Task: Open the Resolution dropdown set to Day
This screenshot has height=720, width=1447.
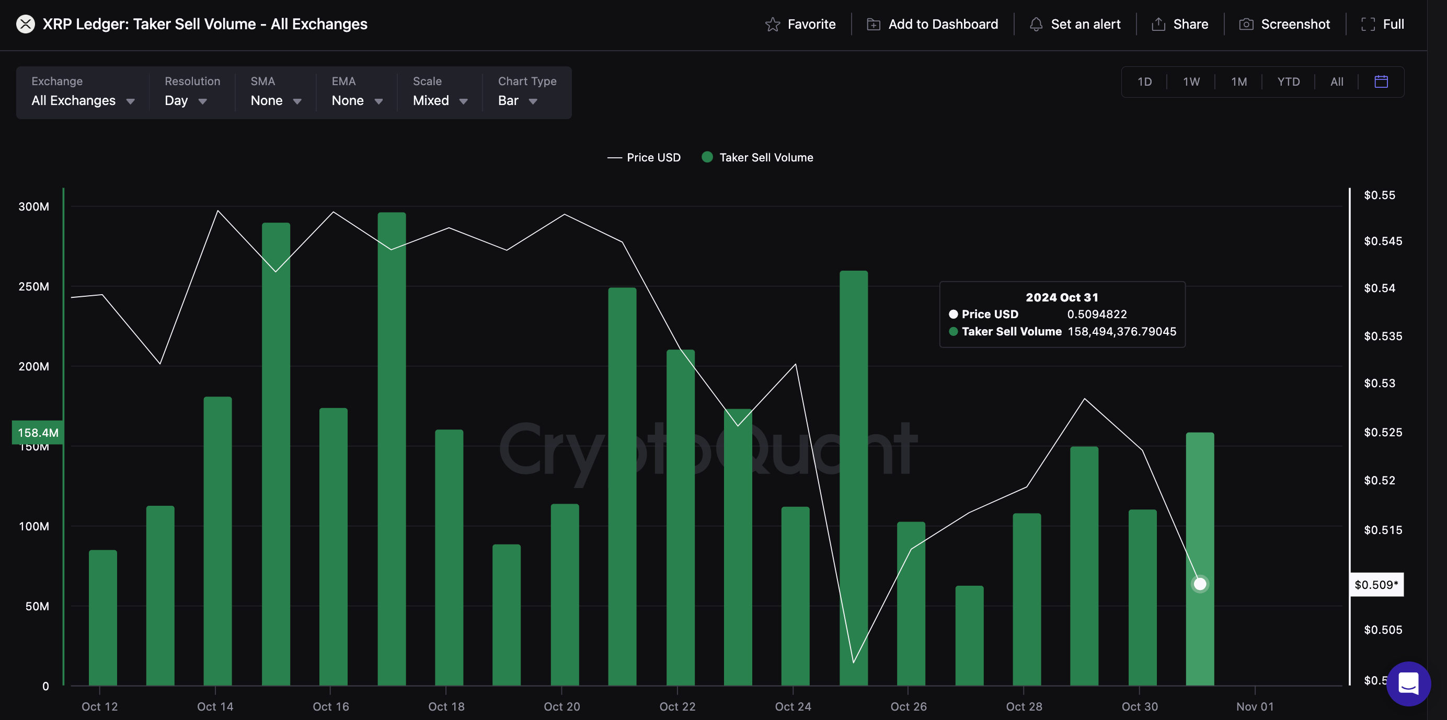Action: [186, 100]
